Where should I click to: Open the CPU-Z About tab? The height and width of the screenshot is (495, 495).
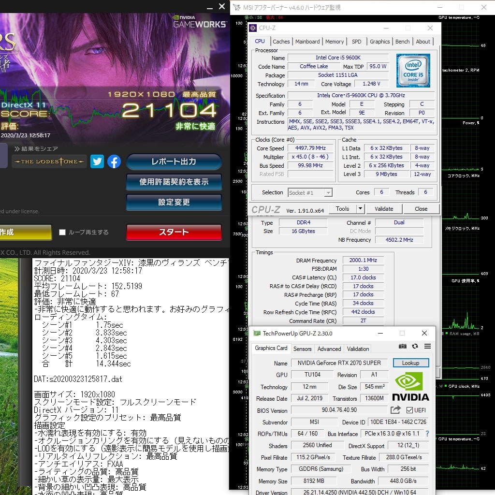pyautogui.click(x=423, y=42)
